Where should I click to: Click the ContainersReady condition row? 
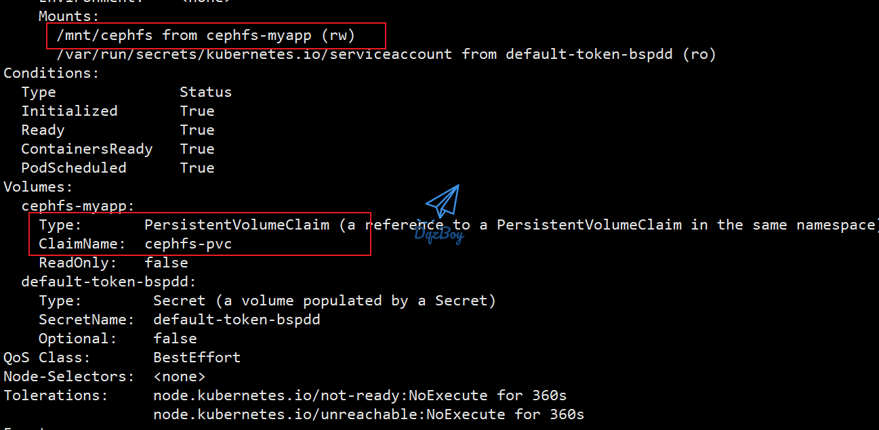118,149
